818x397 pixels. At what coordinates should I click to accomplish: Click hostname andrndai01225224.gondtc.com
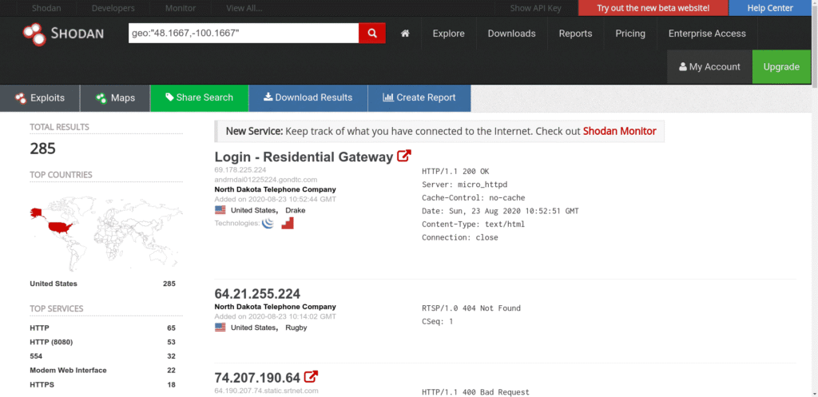coord(265,180)
